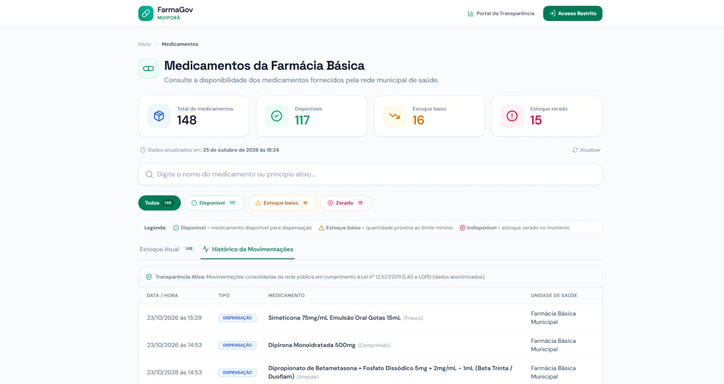Click the clock icon next to Dados atualizados
724x384 pixels.
pos(143,150)
